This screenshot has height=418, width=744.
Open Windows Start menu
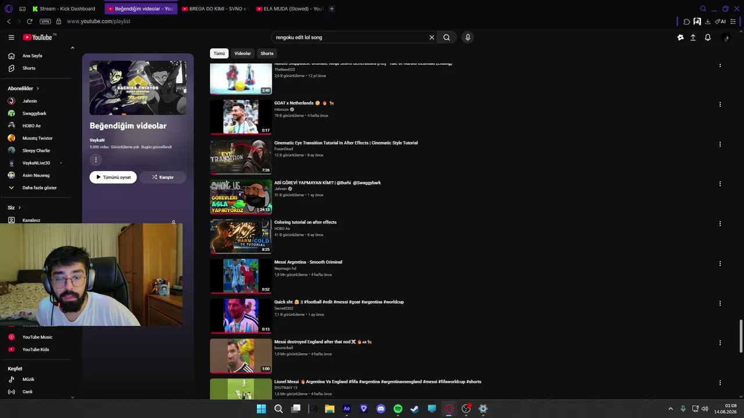coord(262,409)
